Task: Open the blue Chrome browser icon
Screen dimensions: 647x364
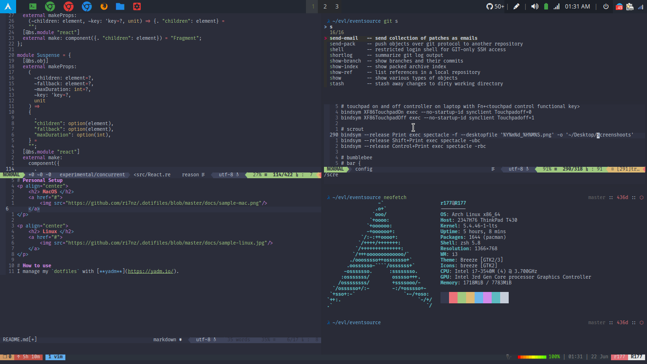Action: pyautogui.click(x=87, y=6)
